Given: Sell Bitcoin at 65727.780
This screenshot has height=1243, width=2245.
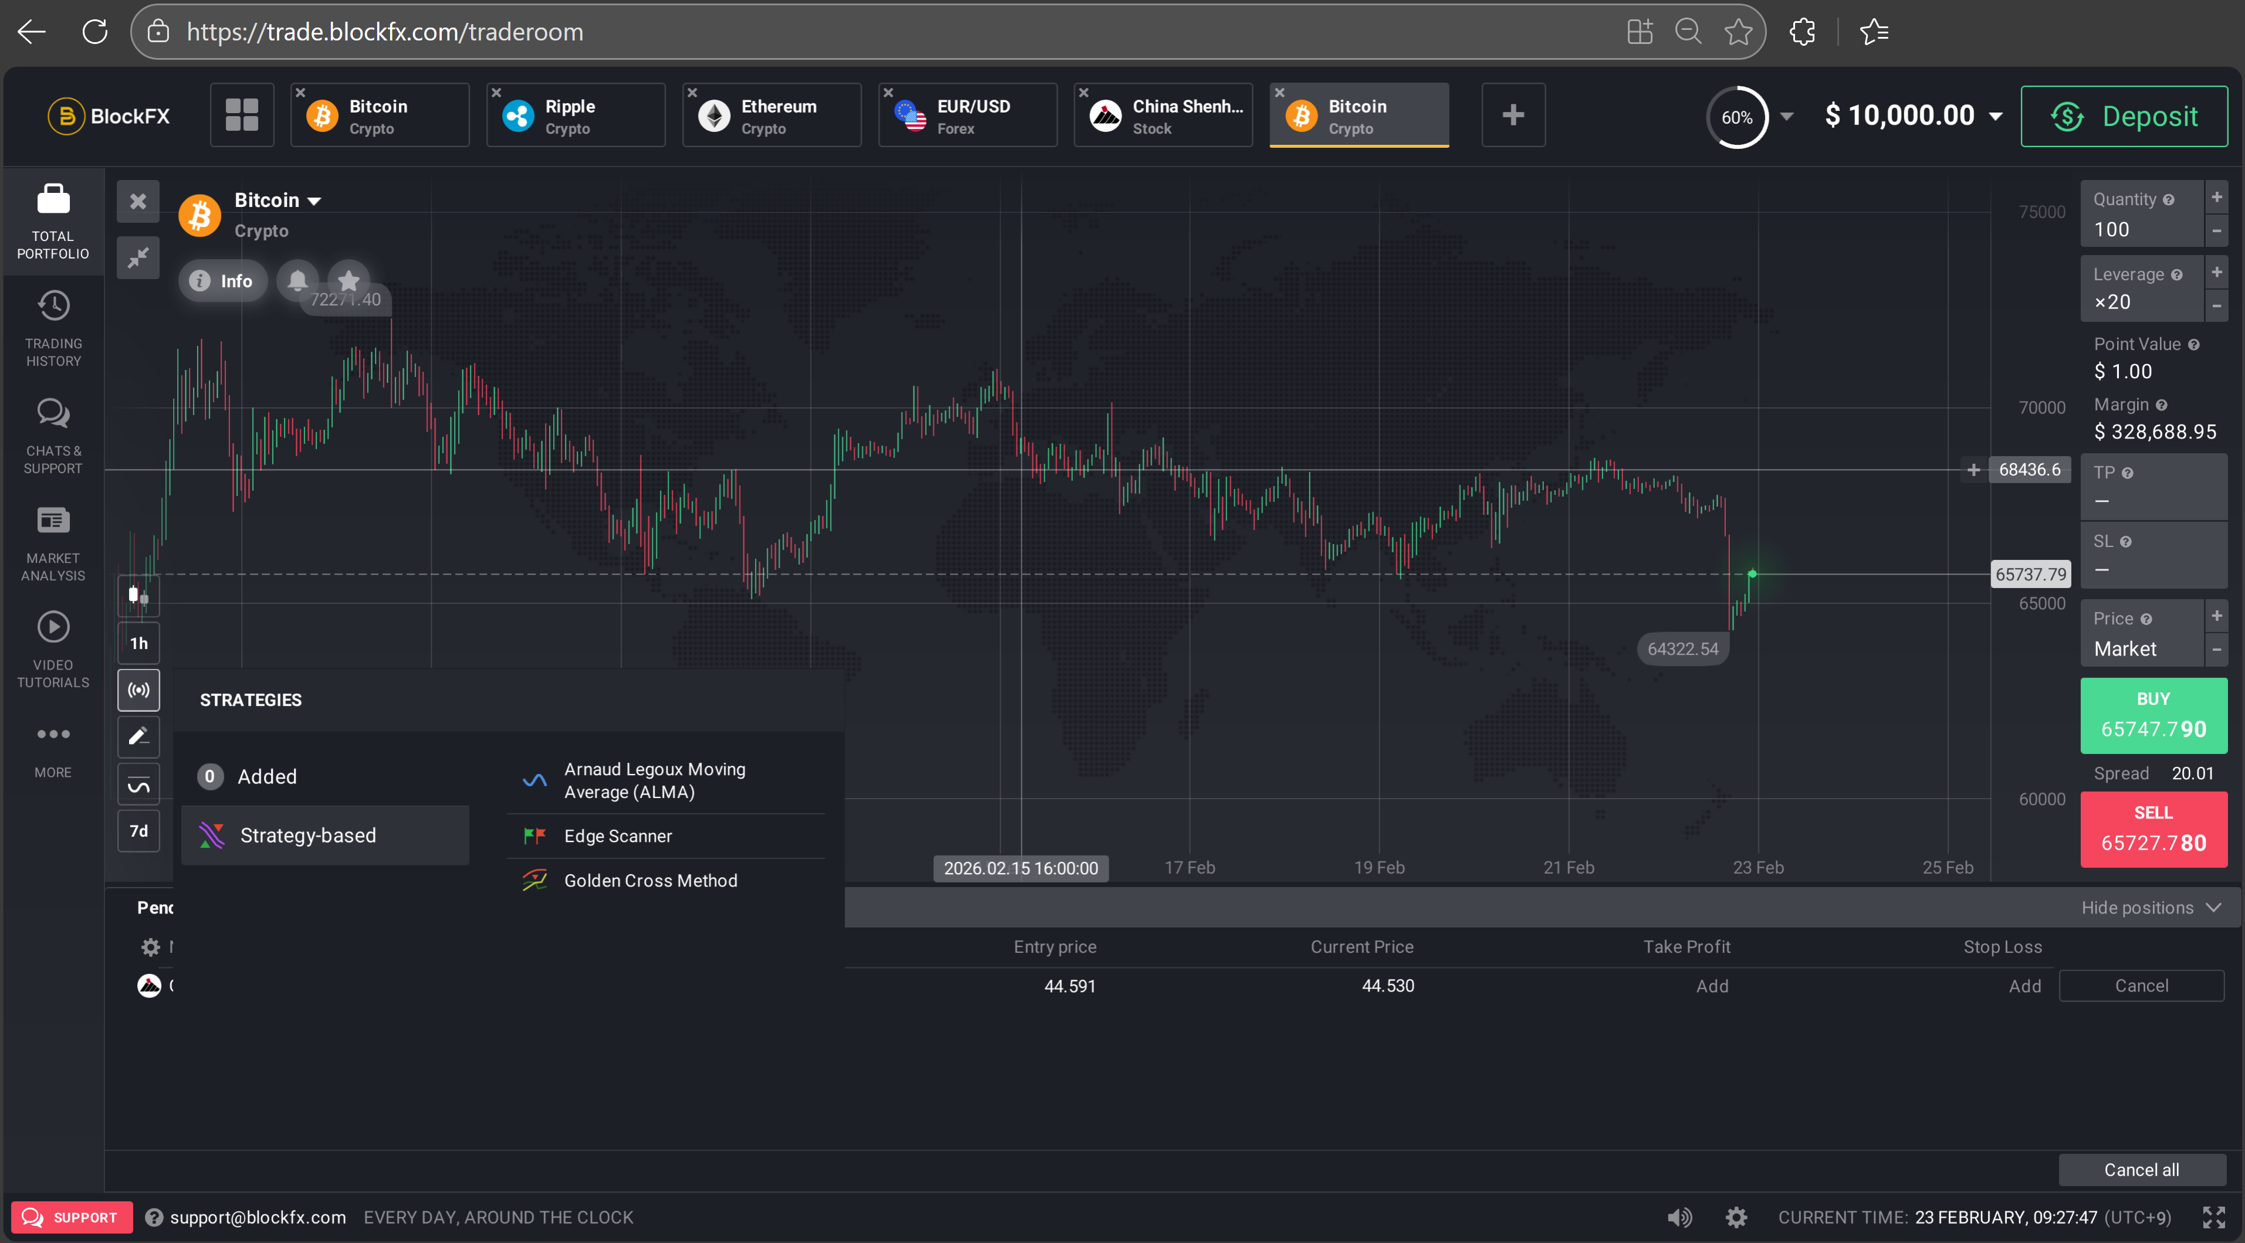Looking at the screenshot, I should (2154, 829).
